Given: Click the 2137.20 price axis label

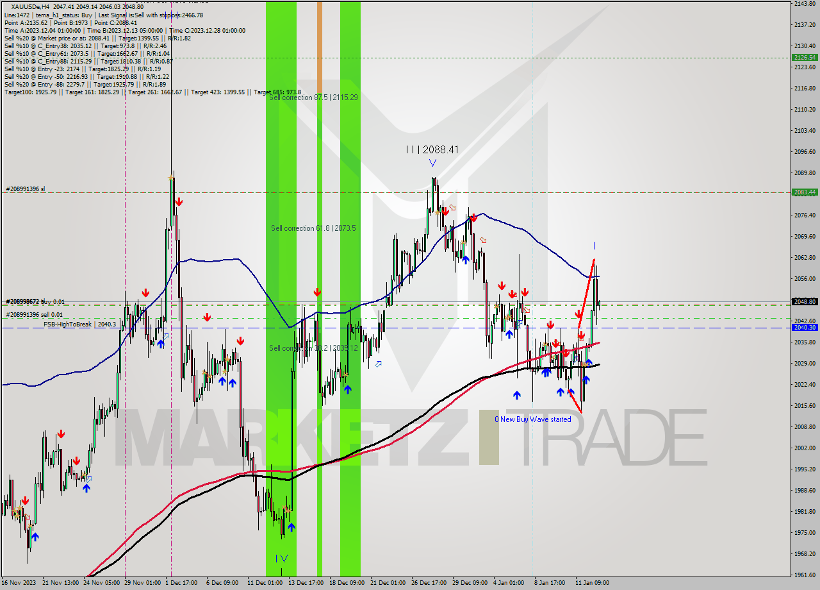Looking at the screenshot, I should (x=805, y=25).
